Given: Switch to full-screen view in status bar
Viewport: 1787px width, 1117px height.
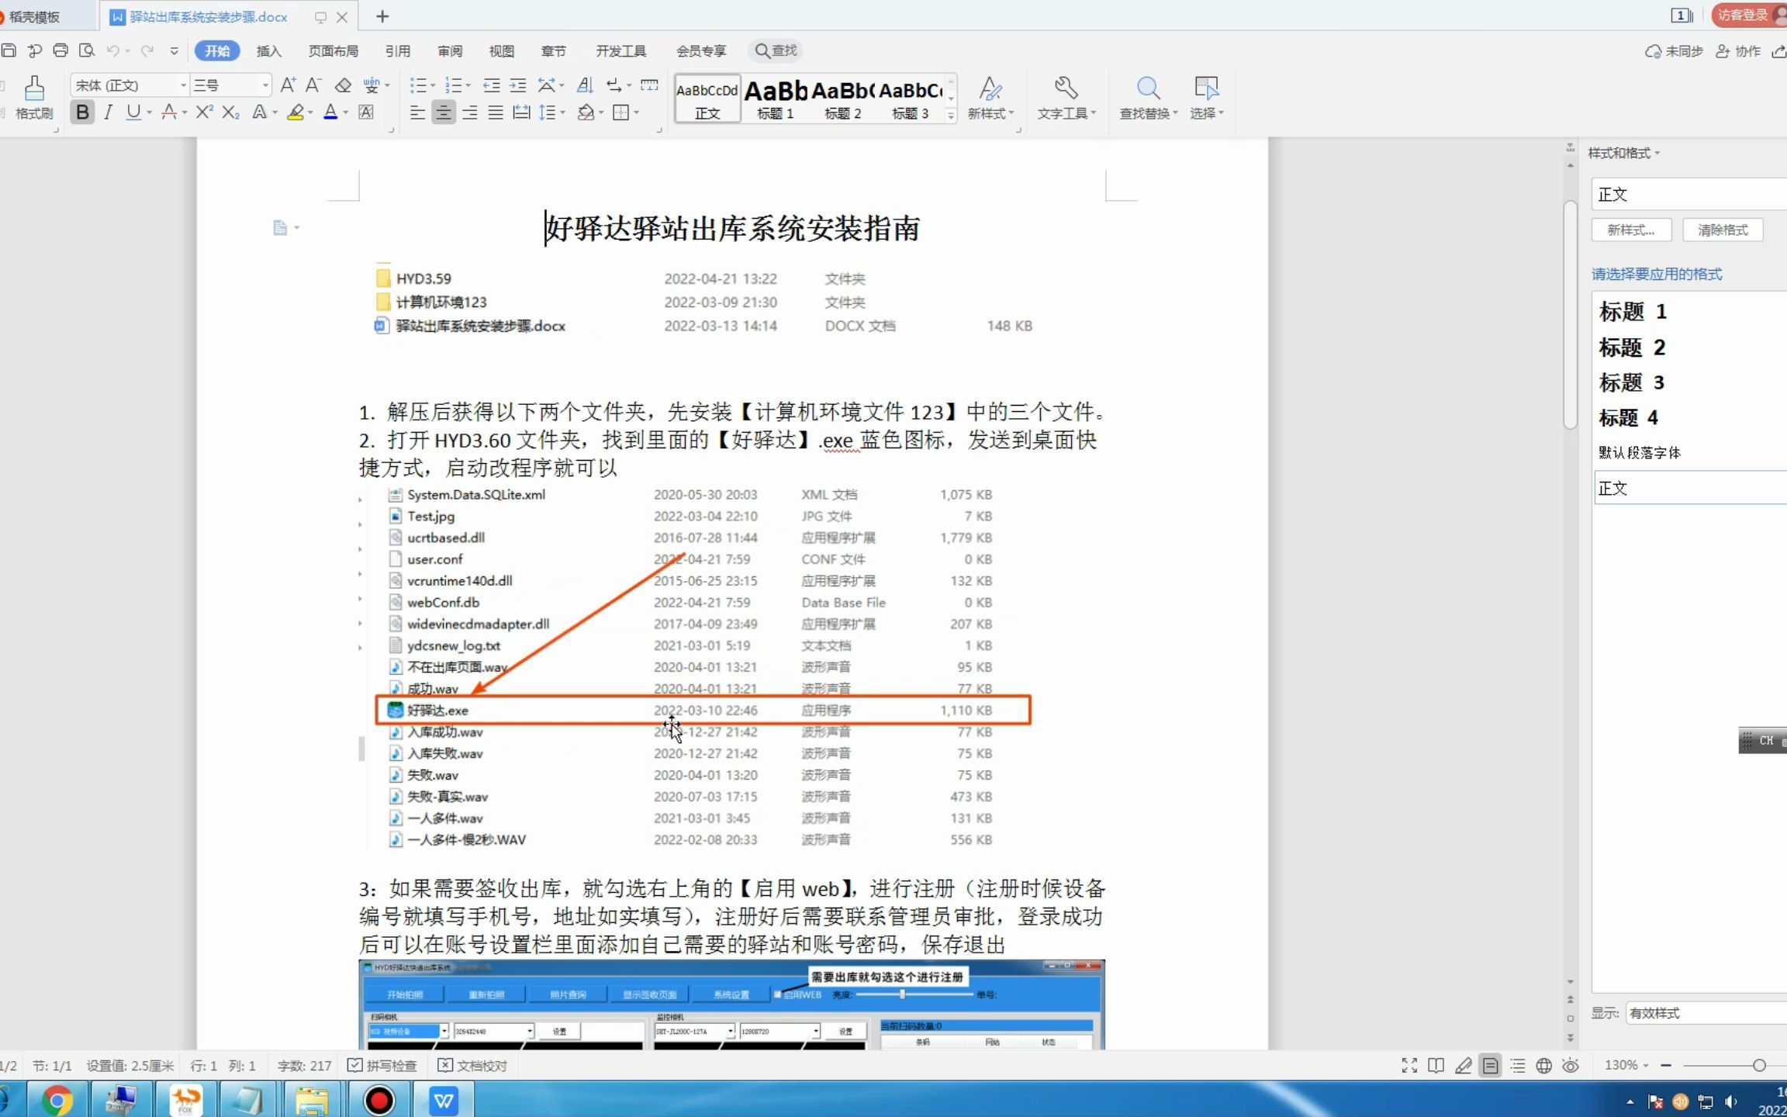Looking at the screenshot, I should (1409, 1066).
